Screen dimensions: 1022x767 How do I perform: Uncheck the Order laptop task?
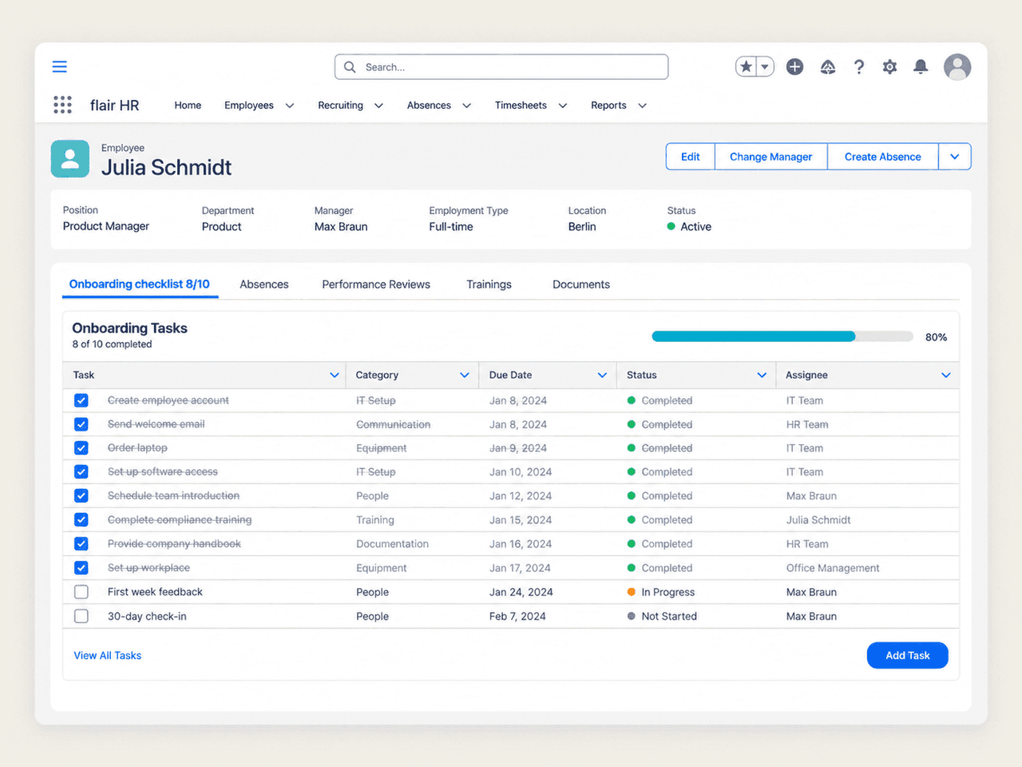pos(81,448)
